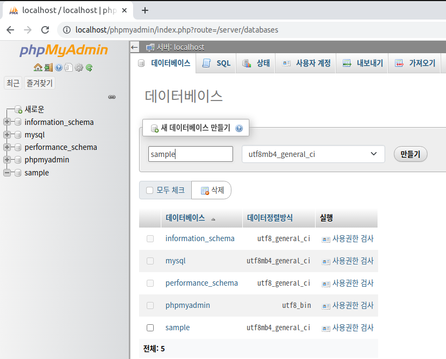
Task: Close the localhost browser tab
Action: click(124, 10)
